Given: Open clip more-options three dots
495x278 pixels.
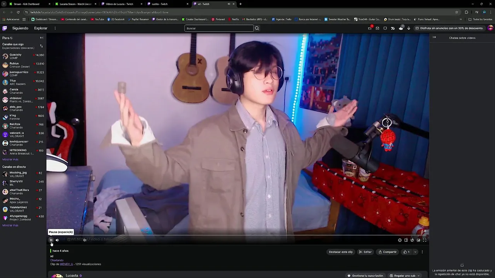Looking at the screenshot, I should point(422,252).
